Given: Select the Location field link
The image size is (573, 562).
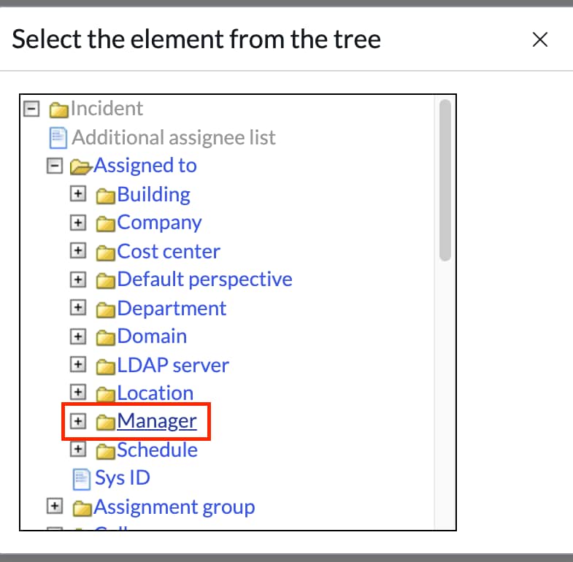Looking at the screenshot, I should coord(155,393).
